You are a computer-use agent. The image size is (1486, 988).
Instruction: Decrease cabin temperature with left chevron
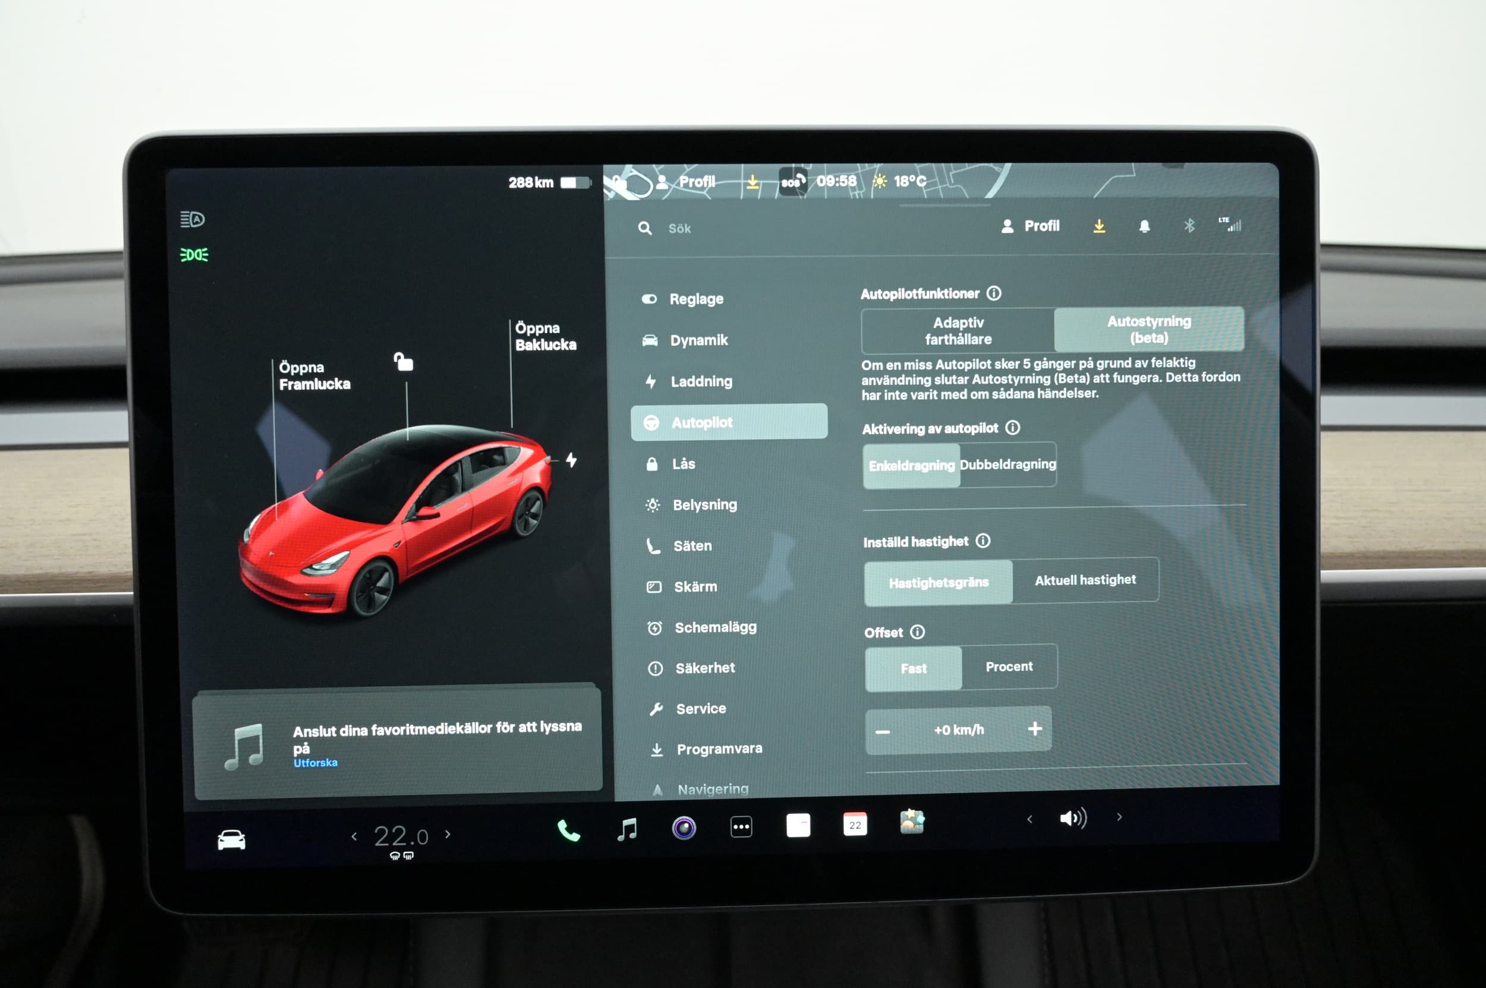pyautogui.click(x=354, y=836)
